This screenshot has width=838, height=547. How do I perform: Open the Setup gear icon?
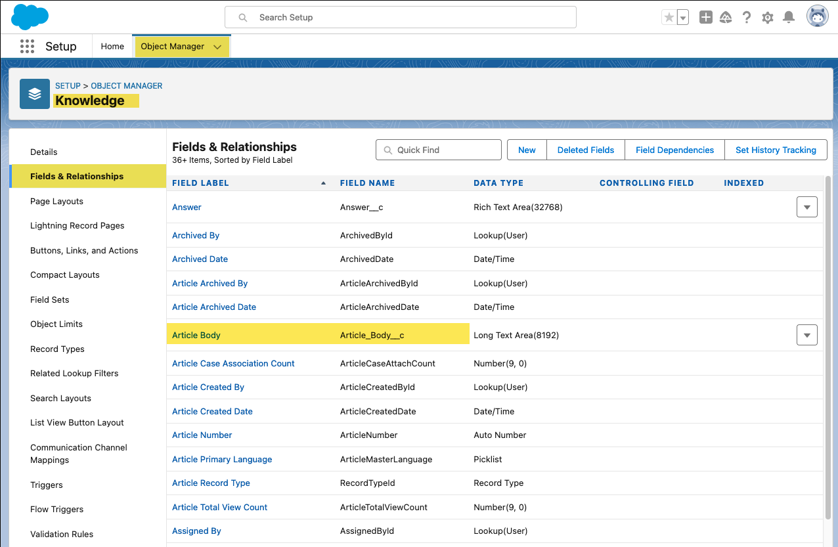pos(767,17)
